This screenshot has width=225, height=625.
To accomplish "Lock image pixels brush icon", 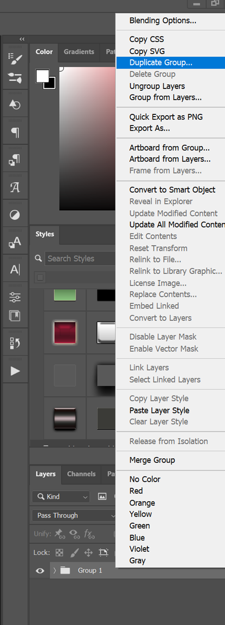I will tap(74, 552).
